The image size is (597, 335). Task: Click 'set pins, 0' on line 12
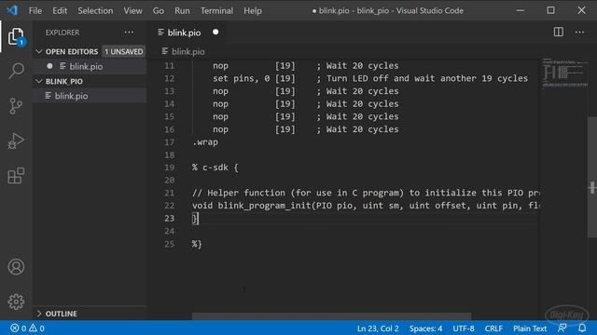click(x=241, y=78)
